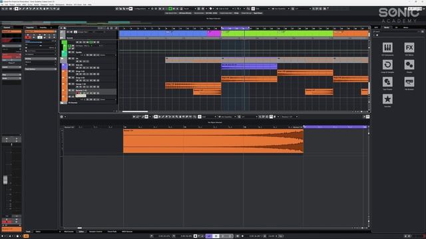Toggle the green active button in top toolbar
The image size is (426, 239).
tap(170, 9)
